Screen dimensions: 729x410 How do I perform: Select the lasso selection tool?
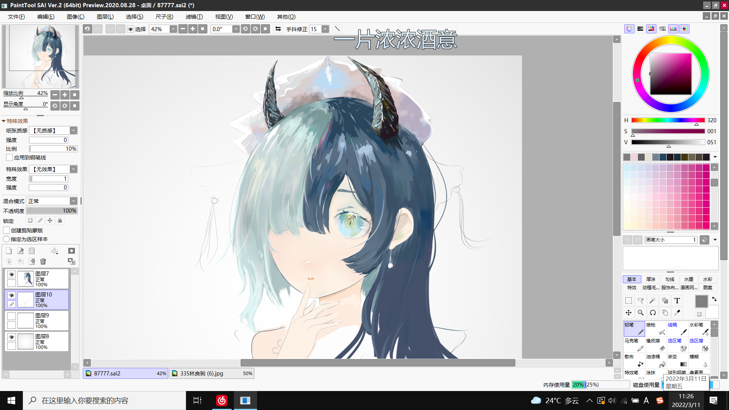point(641,301)
